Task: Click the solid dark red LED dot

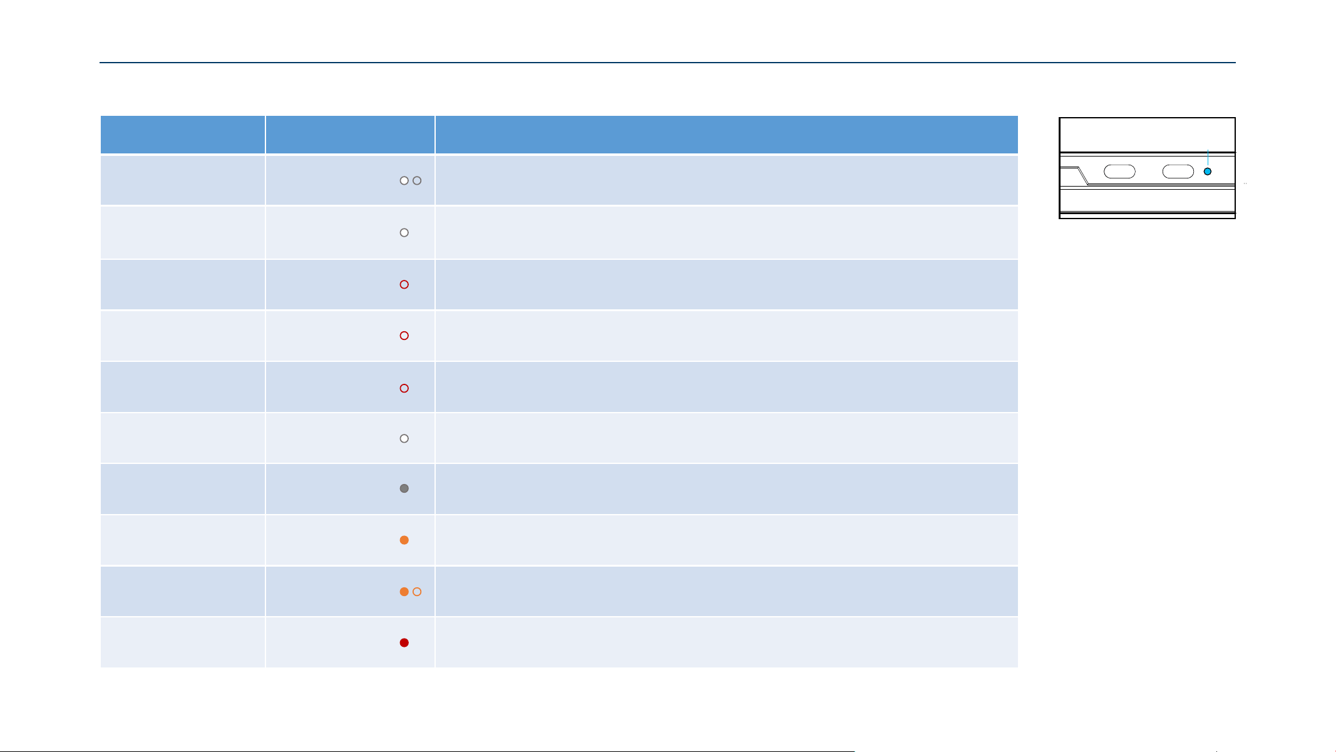Action: pyautogui.click(x=404, y=642)
